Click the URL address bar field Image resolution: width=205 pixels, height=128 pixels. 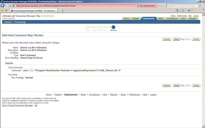coord(75,6)
